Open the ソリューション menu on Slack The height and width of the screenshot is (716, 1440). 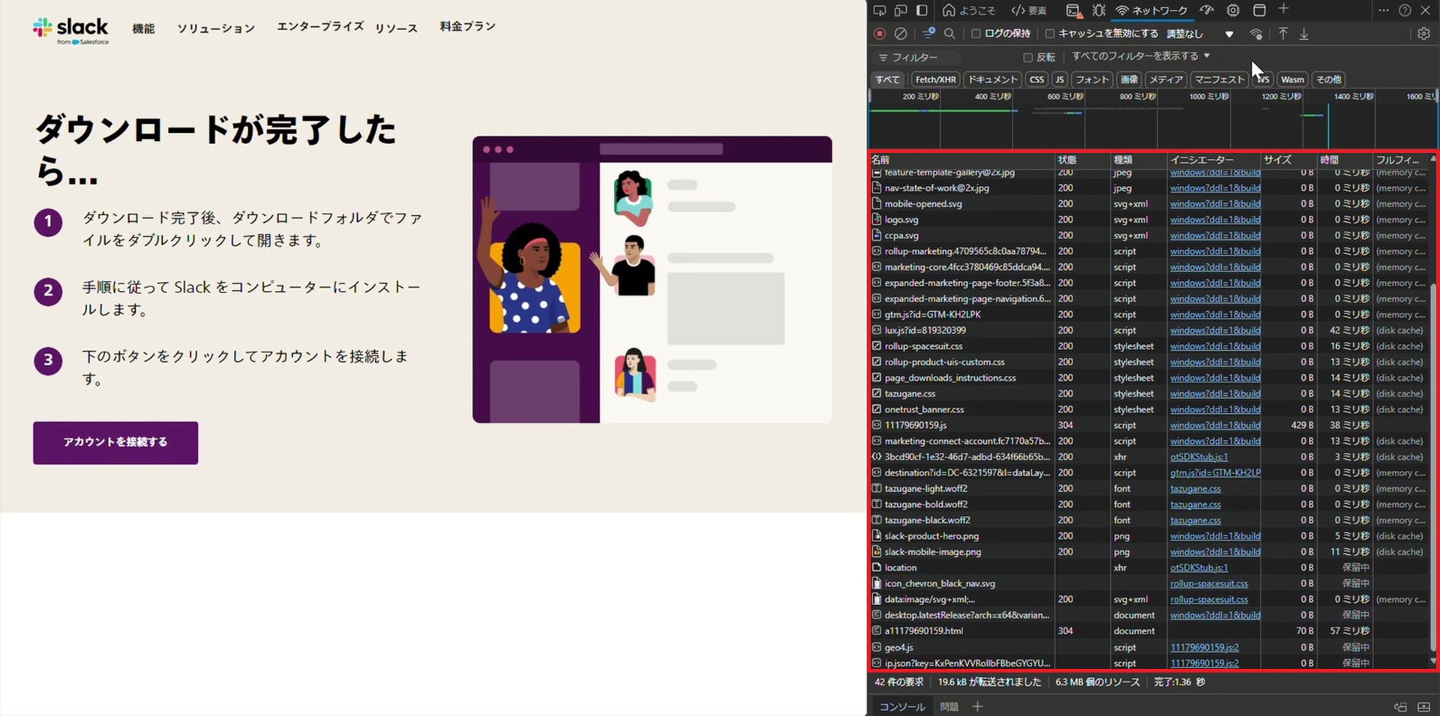pos(216,28)
